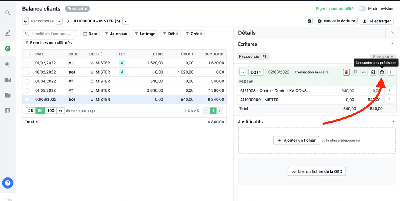The image size is (400, 201).
Task: Click the blue help bubble icon
Action: (8, 183)
